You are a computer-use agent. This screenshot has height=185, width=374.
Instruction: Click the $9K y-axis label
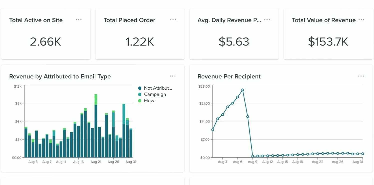tap(18, 103)
